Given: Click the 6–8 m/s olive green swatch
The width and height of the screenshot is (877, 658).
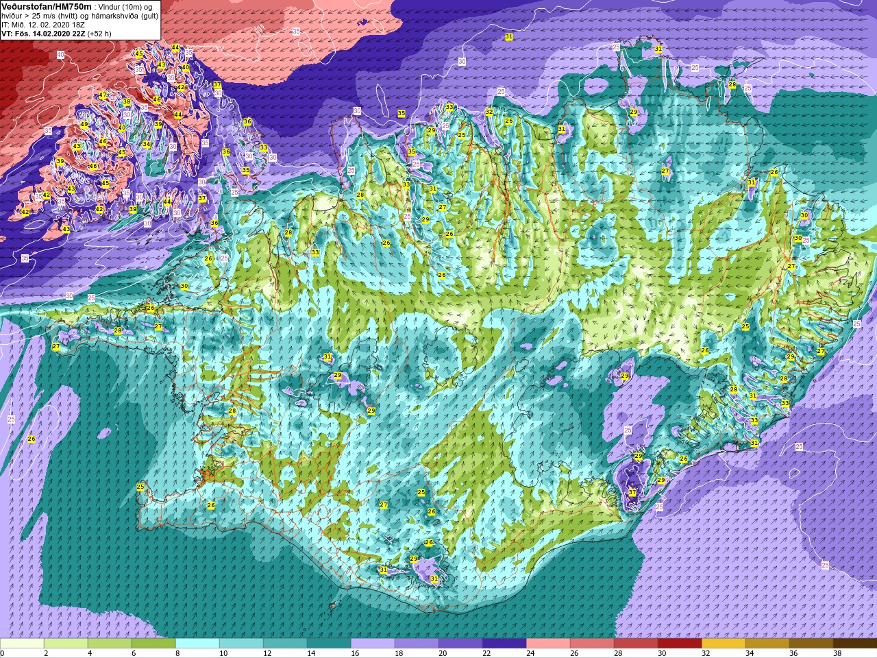Looking at the screenshot, I should (153, 644).
